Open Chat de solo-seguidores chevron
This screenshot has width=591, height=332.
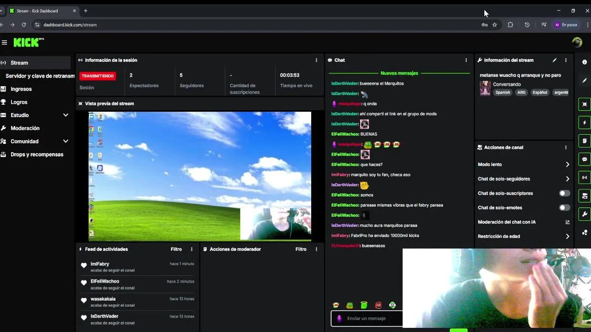pos(567,179)
